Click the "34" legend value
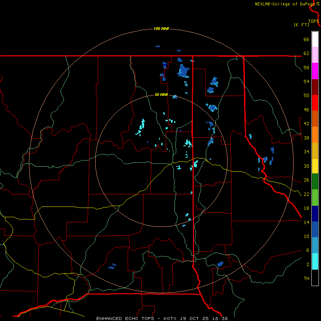 pyautogui.click(x=306, y=152)
